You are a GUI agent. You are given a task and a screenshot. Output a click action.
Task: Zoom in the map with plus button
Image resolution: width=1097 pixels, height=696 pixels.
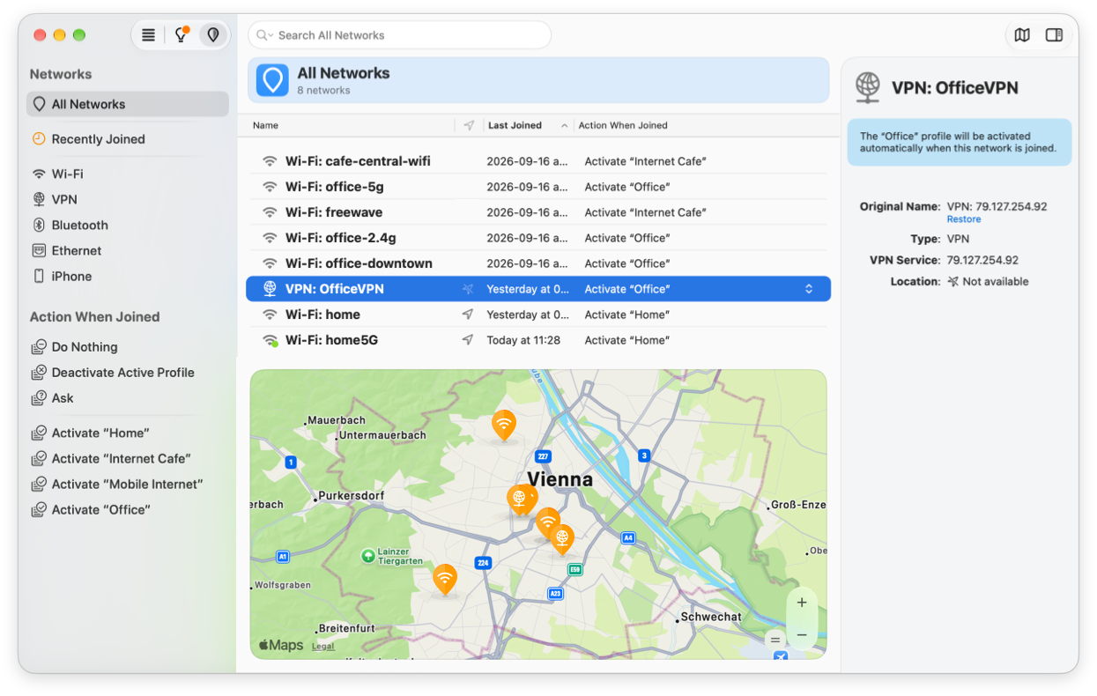click(802, 603)
